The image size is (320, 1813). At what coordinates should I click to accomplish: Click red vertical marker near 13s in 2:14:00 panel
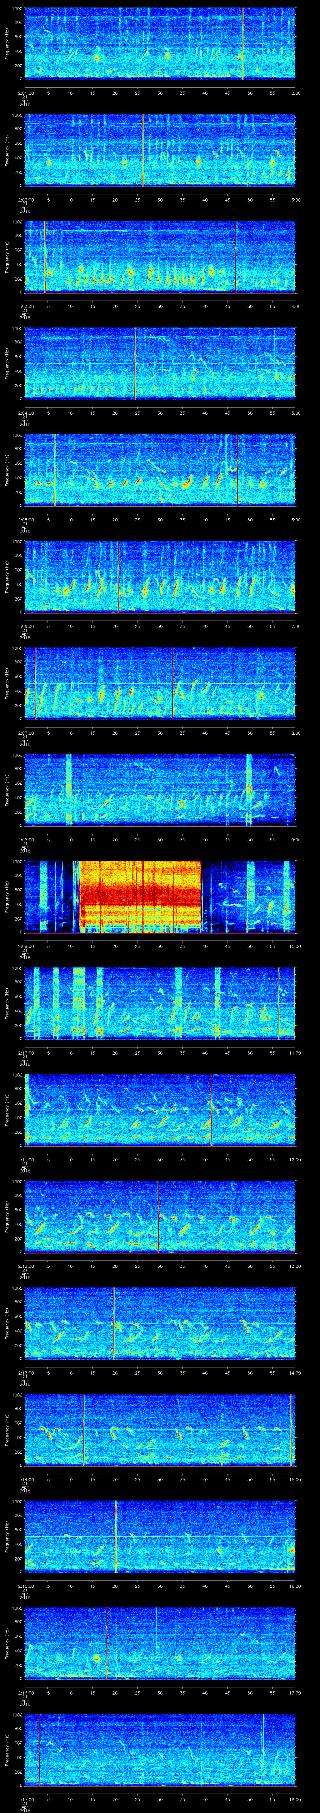click(x=84, y=1430)
